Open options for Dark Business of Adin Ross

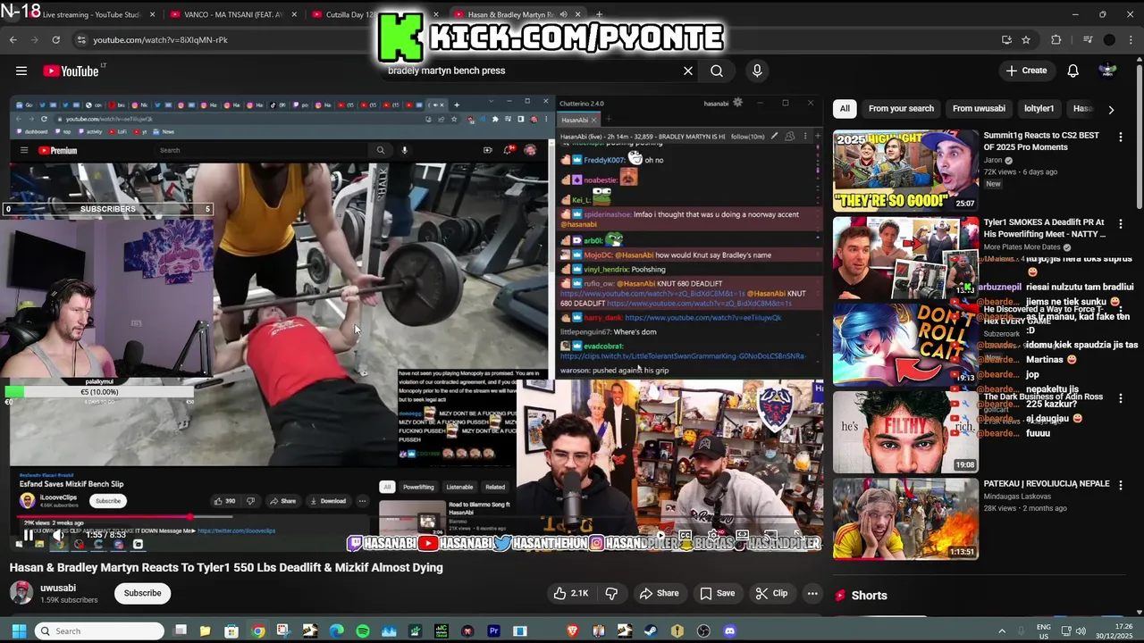(x=1120, y=398)
